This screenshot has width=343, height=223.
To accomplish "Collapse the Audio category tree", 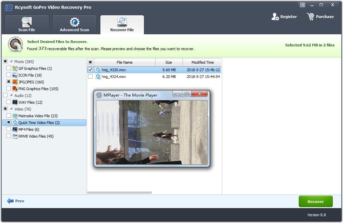I will tap(11, 96).
